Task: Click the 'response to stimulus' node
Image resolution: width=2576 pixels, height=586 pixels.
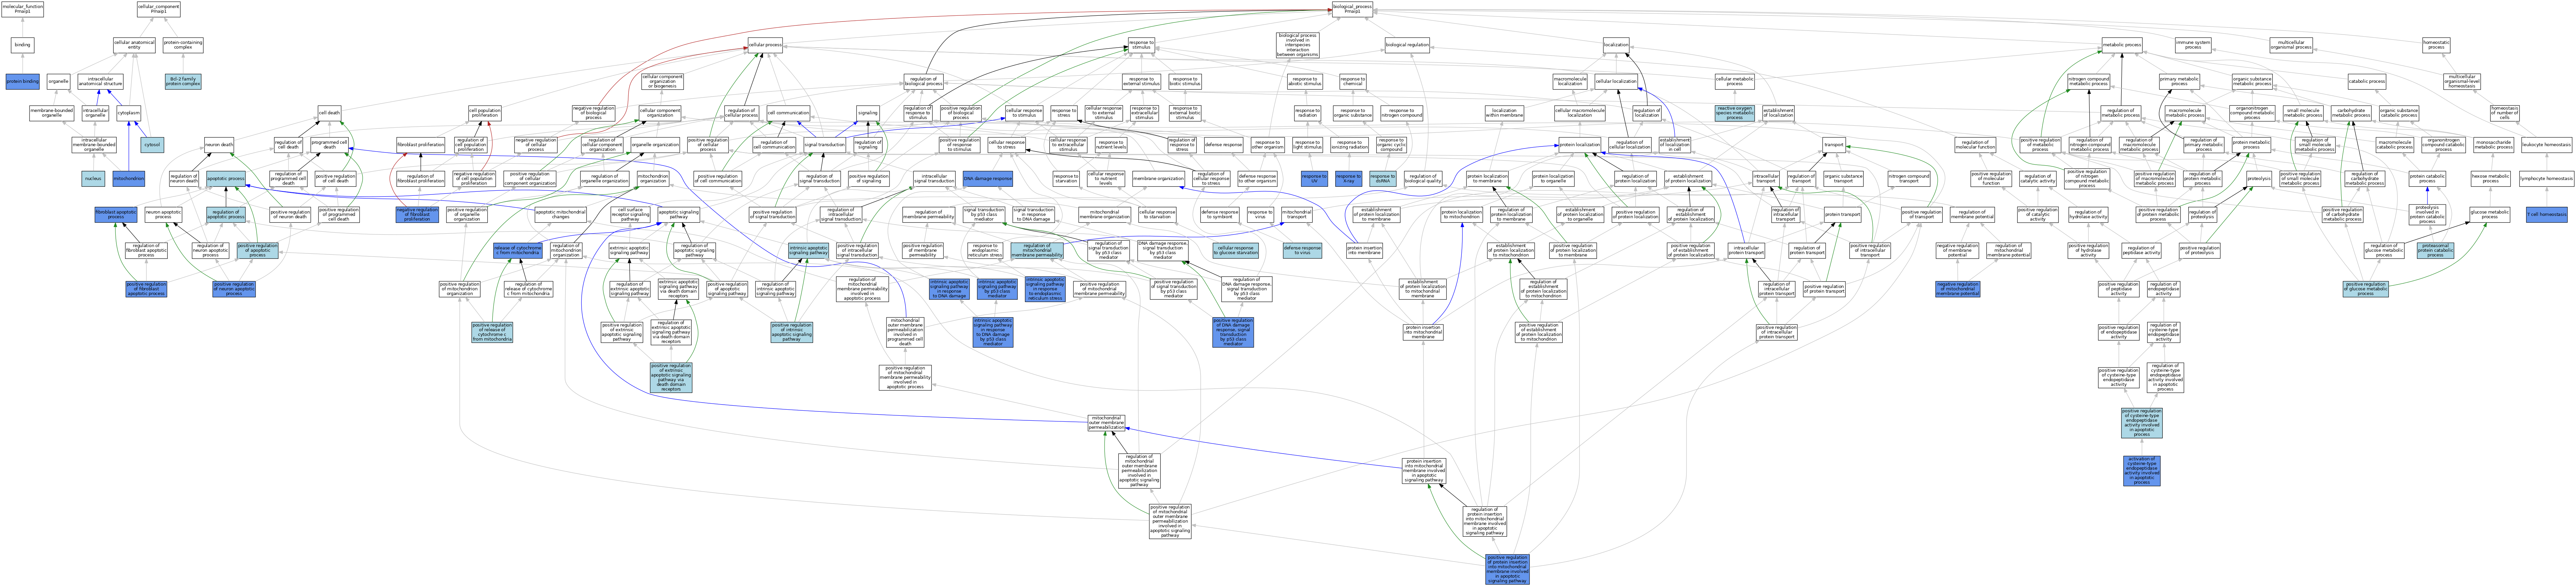Action: (x=1141, y=45)
